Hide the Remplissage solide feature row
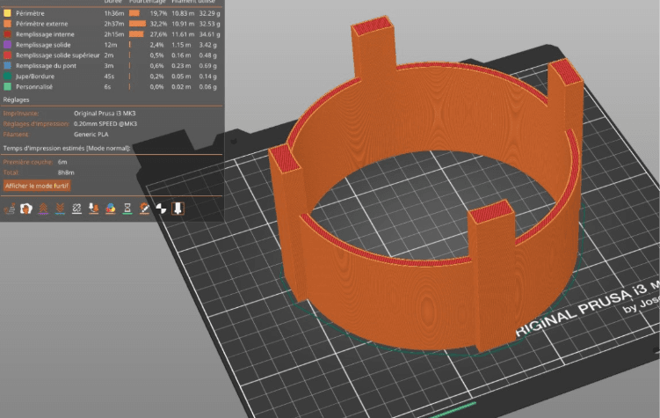 [x=112, y=45]
